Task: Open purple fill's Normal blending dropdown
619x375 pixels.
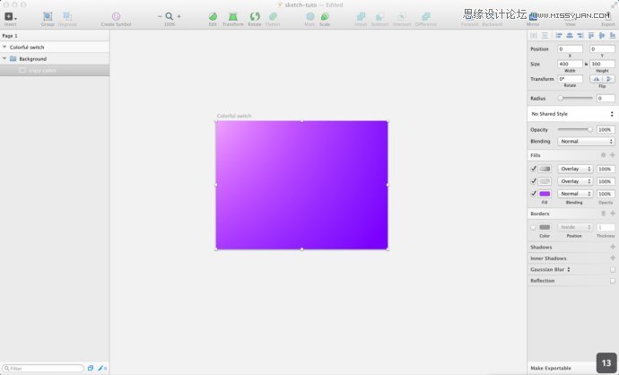Action: 575,194
